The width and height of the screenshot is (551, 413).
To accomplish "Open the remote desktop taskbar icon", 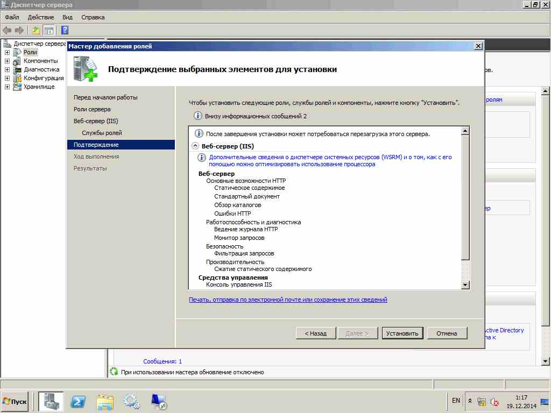I will [159, 401].
